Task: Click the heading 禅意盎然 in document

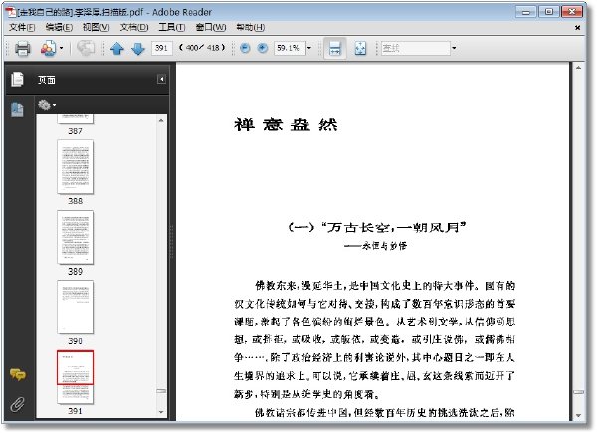Action: (x=286, y=125)
